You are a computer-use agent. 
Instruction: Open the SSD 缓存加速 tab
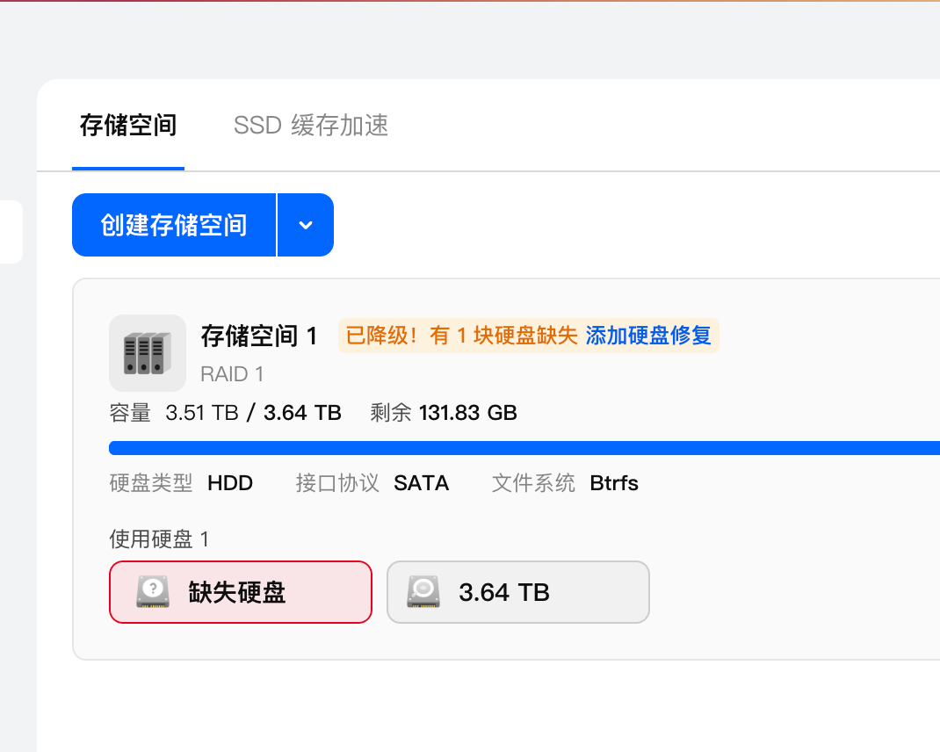click(x=311, y=126)
